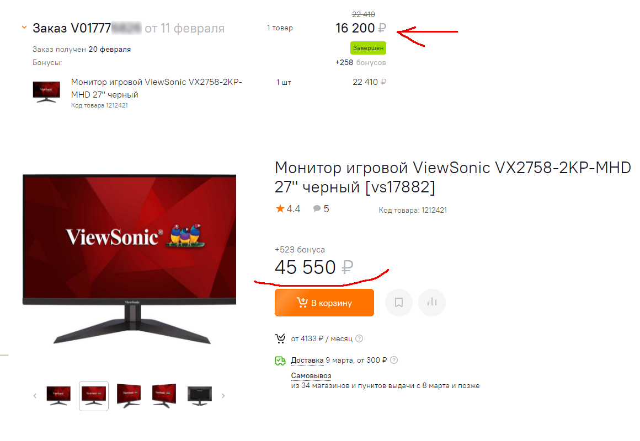Collapse the order V01777 chevron
The image size is (640, 441).
coord(24,28)
